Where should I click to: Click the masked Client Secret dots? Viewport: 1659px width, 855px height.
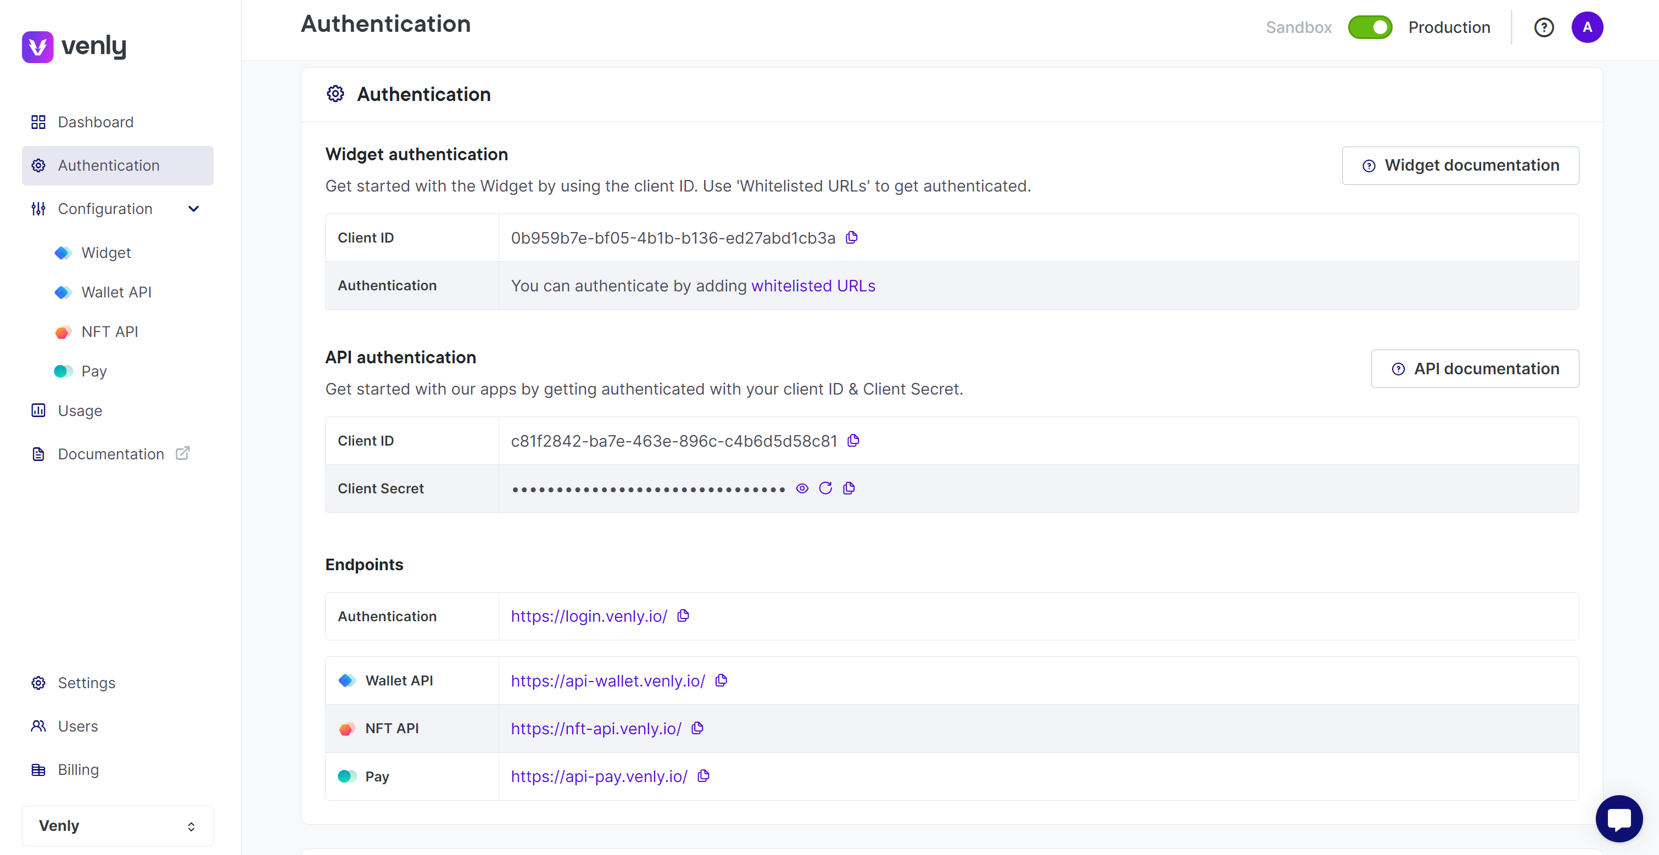648,490
